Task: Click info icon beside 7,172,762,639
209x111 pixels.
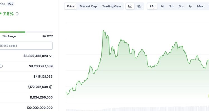Action: click(51, 87)
